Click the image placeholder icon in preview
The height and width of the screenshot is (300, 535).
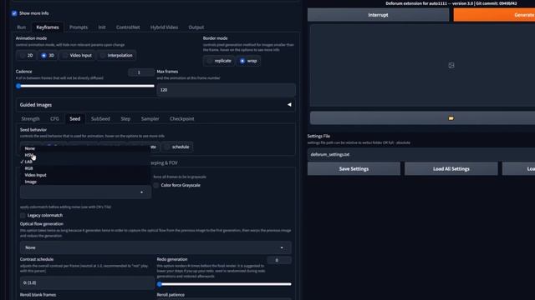coord(451,65)
